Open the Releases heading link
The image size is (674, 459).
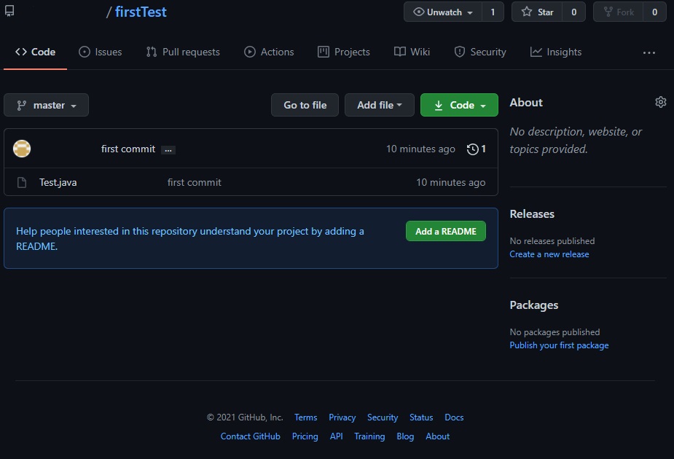[x=532, y=214]
